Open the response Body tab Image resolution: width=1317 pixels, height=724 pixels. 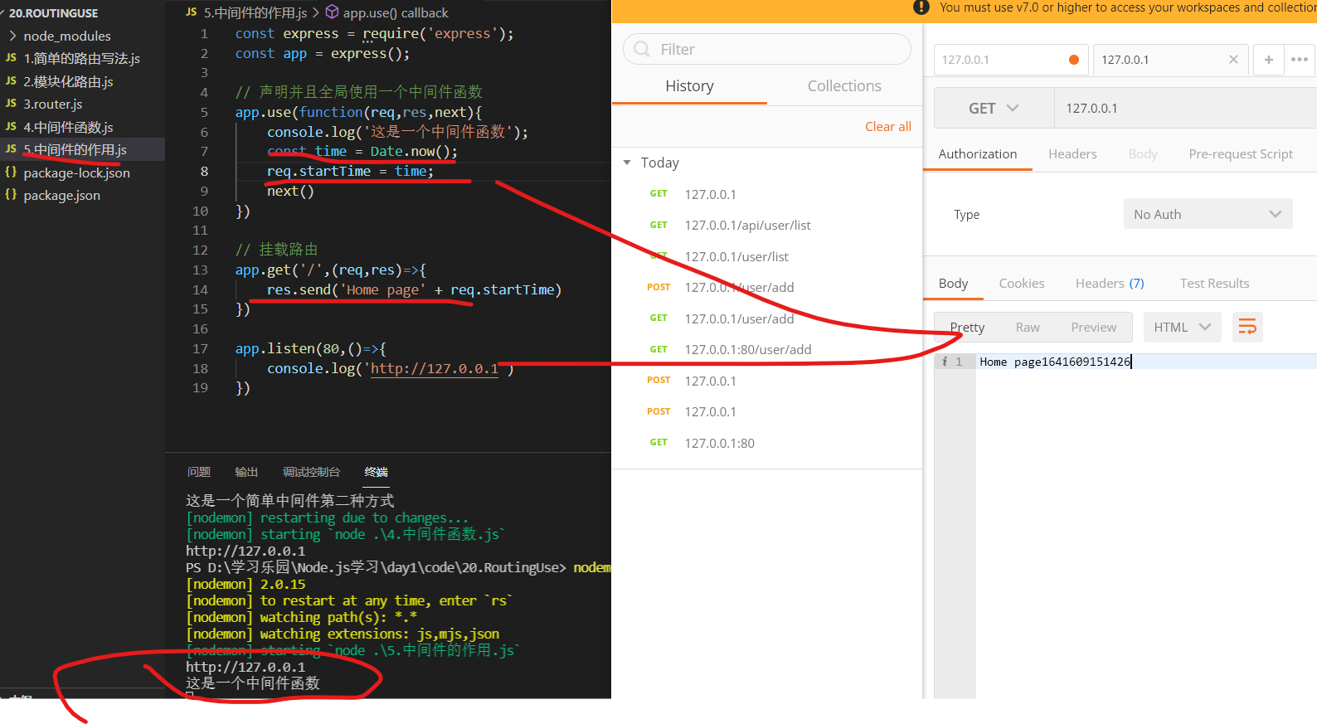[x=953, y=284]
